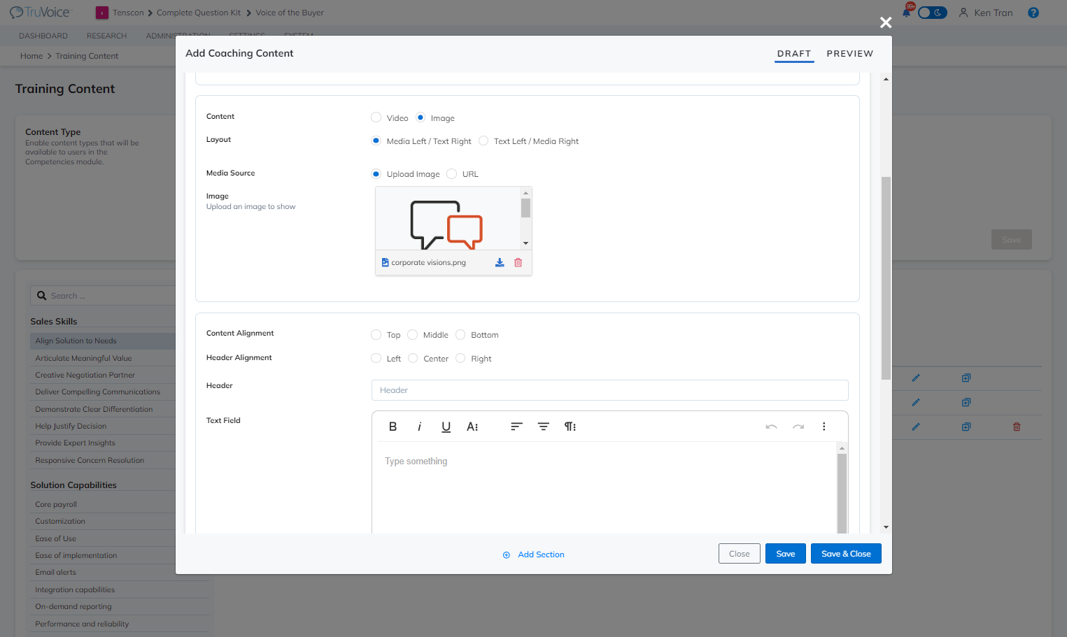Screen dimensions: 1067x637
Task: Click the Header input field
Action: pyautogui.click(x=609, y=390)
